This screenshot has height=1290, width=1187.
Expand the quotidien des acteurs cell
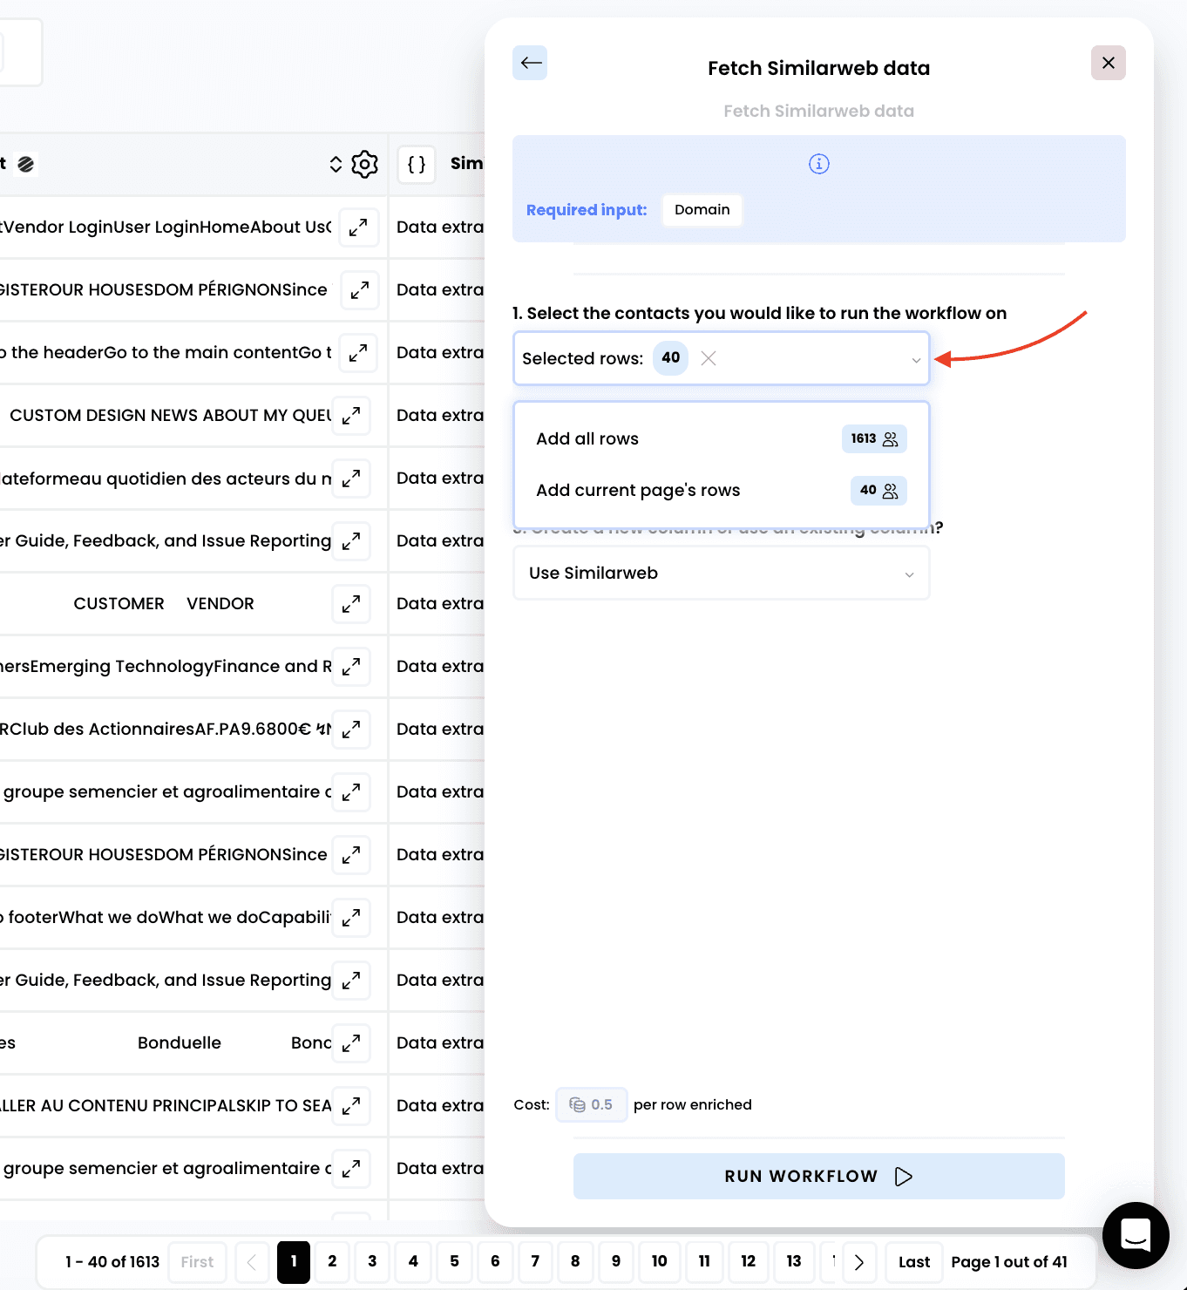[x=351, y=479]
